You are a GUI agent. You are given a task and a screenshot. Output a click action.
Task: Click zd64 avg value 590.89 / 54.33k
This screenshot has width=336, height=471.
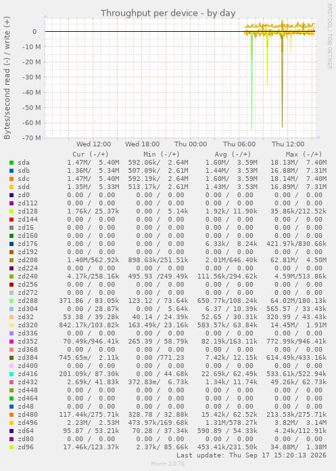pos(227,431)
